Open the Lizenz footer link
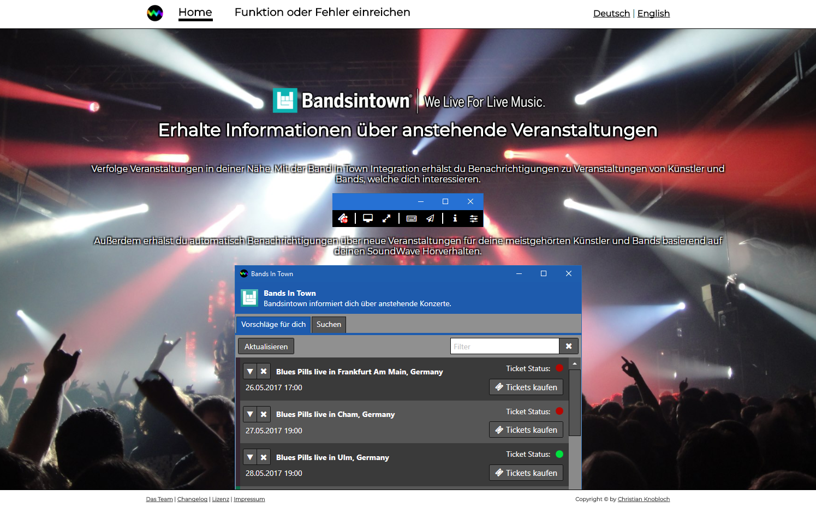This screenshot has height=507, width=816. [x=221, y=499]
